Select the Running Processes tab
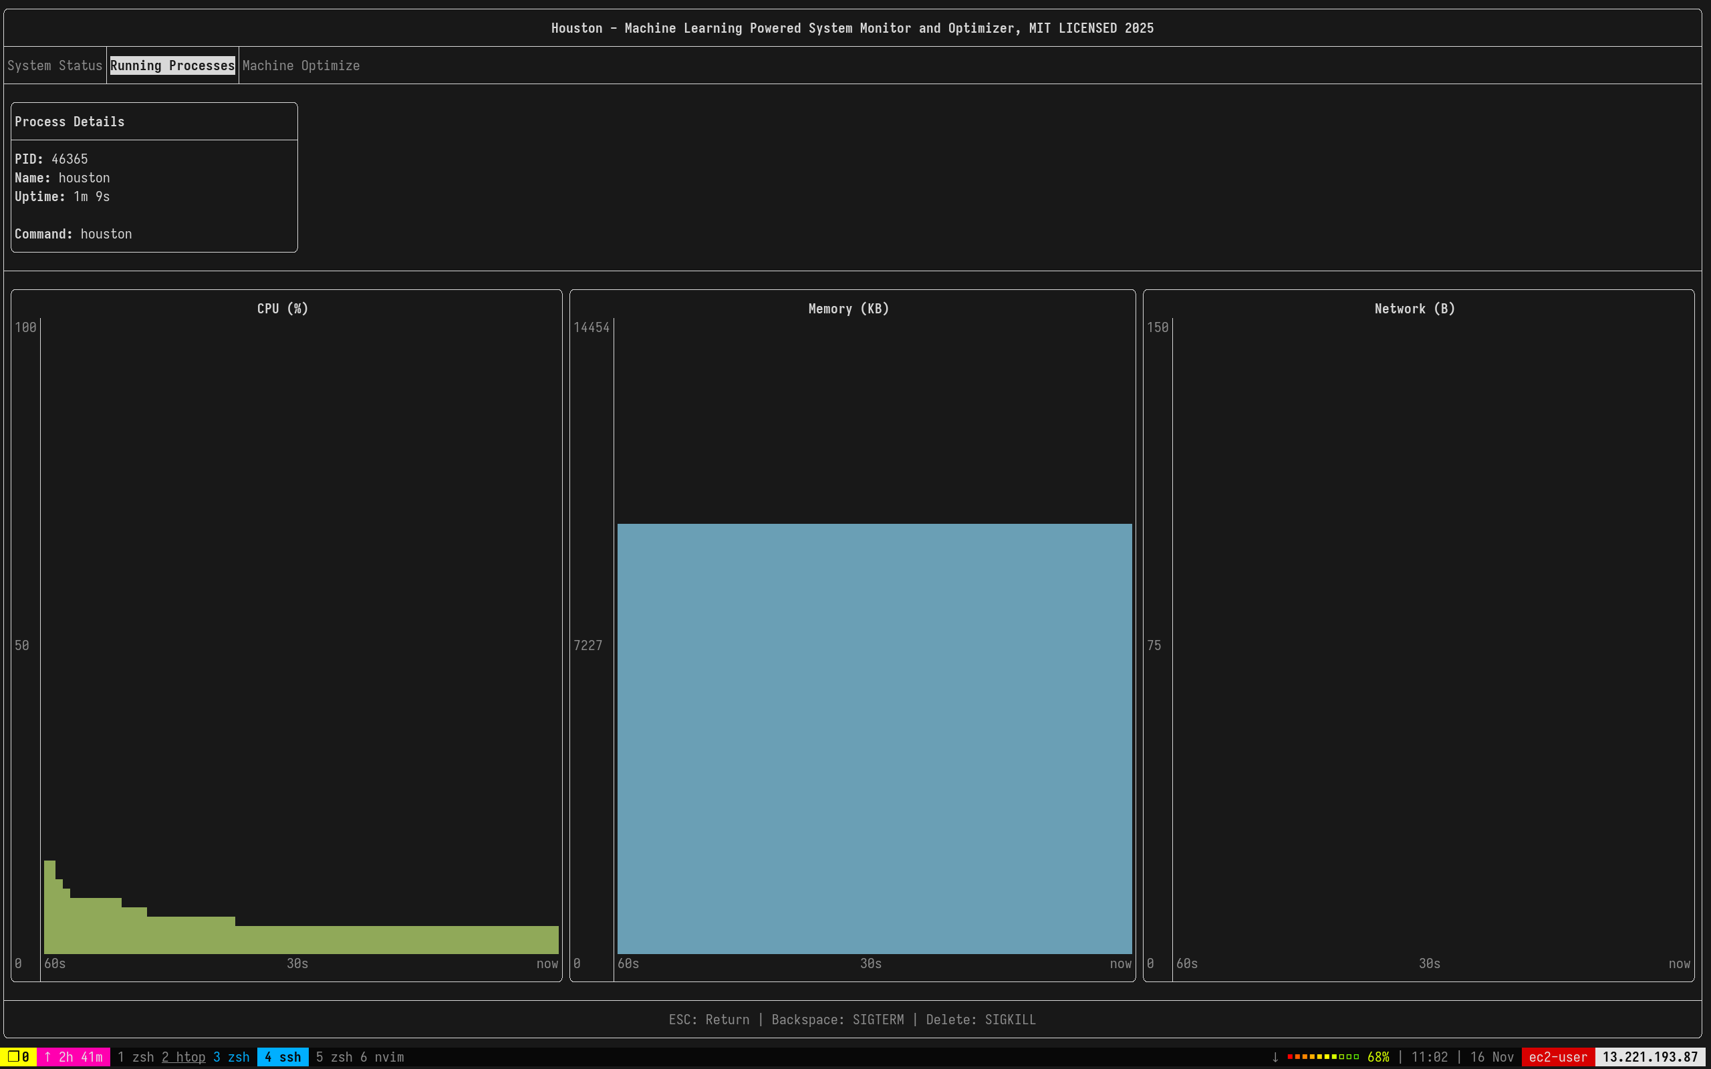Viewport: 1711px width, 1069px height. (172, 65)
